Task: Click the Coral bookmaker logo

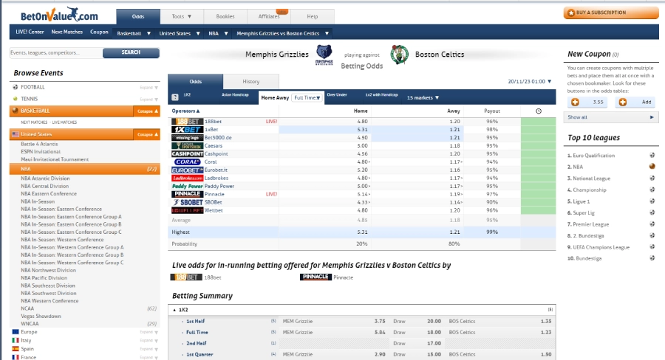Action: (187, 162)
